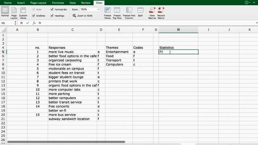Click the select-all corner triangle
258x145 pixels.
(4, 30)
